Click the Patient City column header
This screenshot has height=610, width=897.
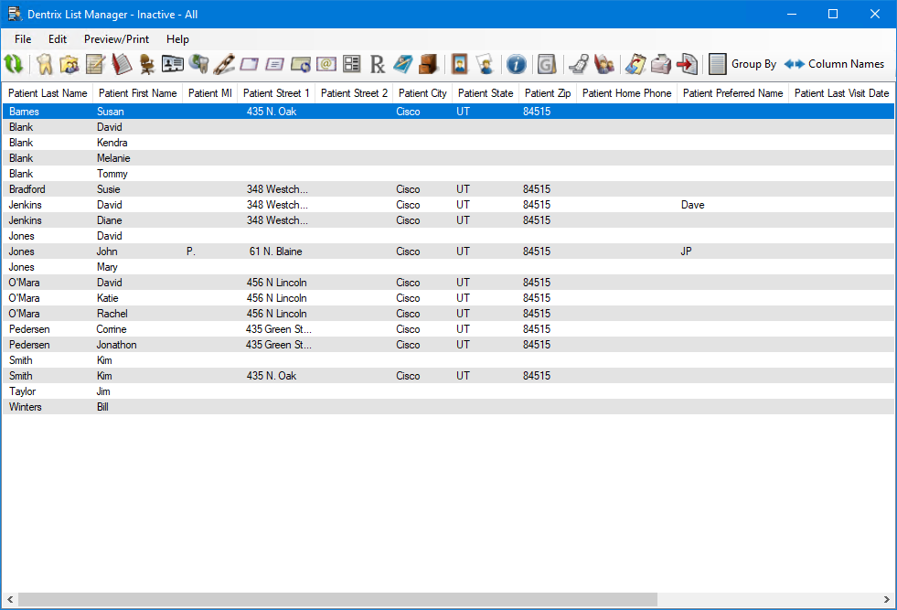click(x=422, y=93)
